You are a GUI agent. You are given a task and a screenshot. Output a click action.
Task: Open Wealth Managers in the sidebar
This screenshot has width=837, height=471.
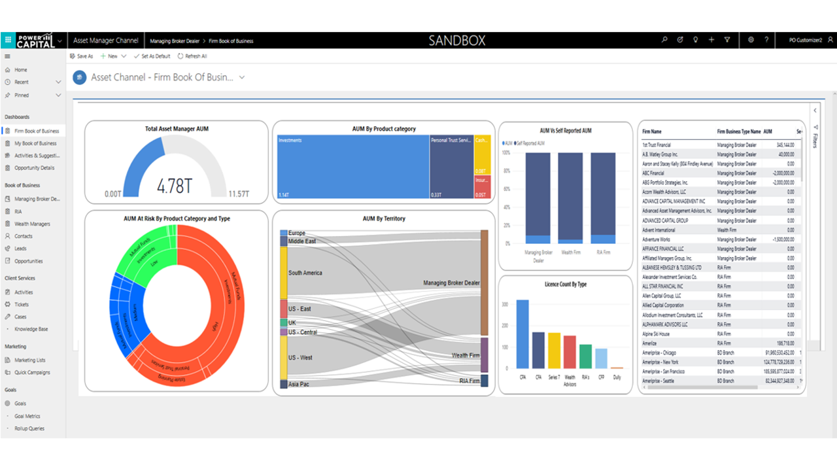click(x=33, y=224)
